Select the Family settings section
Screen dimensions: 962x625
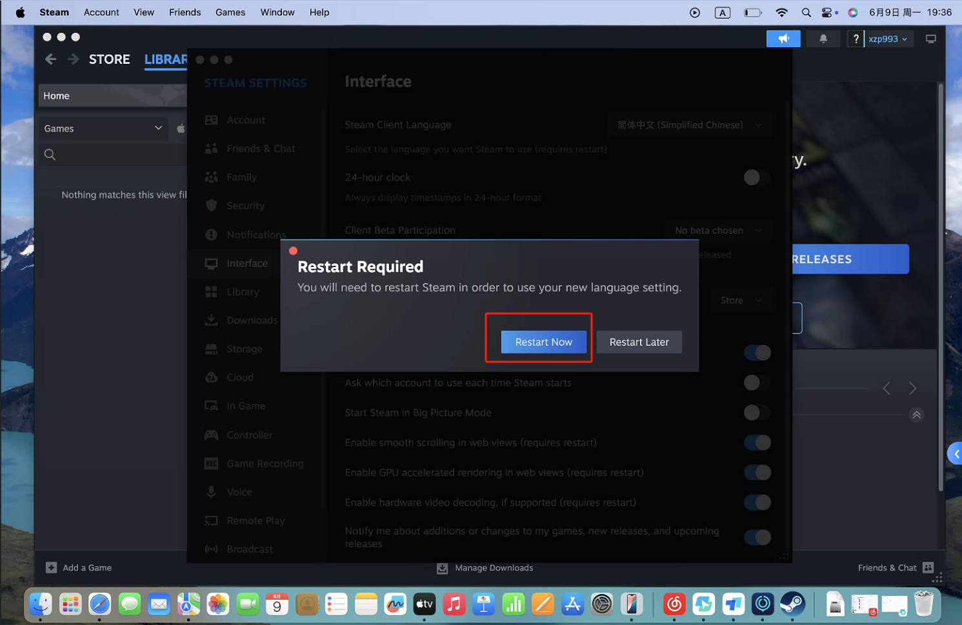point(241,177)
